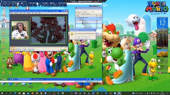The image size is (170, 95).
Task: Open File Explorer from the taskbar
Action: pyautogui.click(x=19, y=93)
